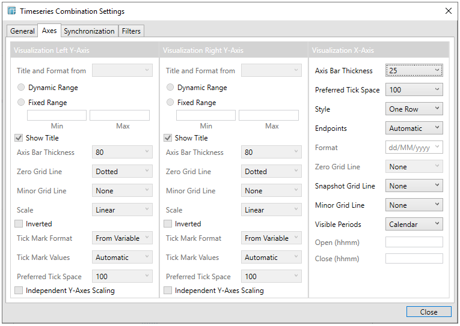Open X-Axis Axis Bar Thickness dropdown
This screenshot has height=326, width=460.
(x=414, y=71)
